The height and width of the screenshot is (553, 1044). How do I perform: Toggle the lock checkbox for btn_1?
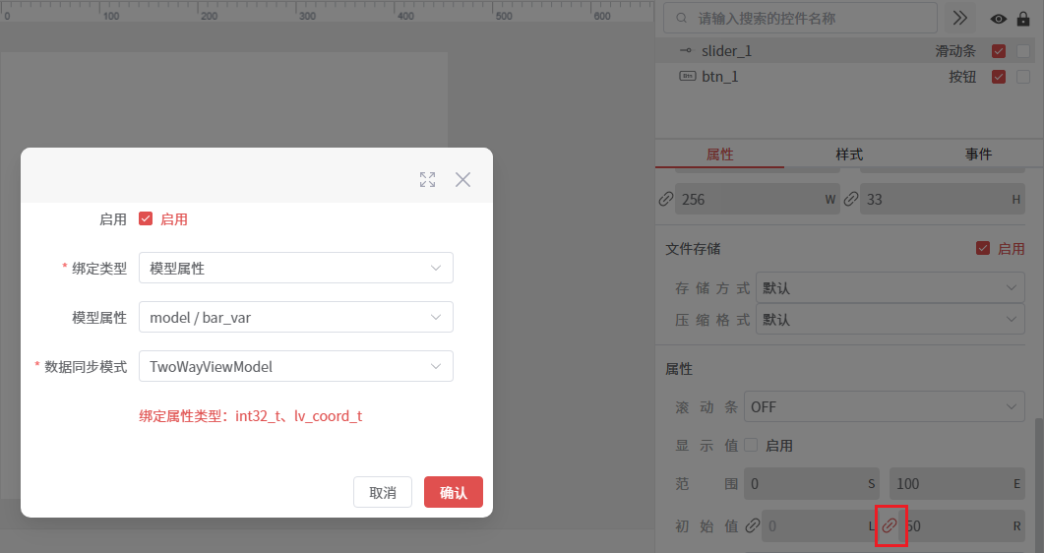tap(1023, 77)
